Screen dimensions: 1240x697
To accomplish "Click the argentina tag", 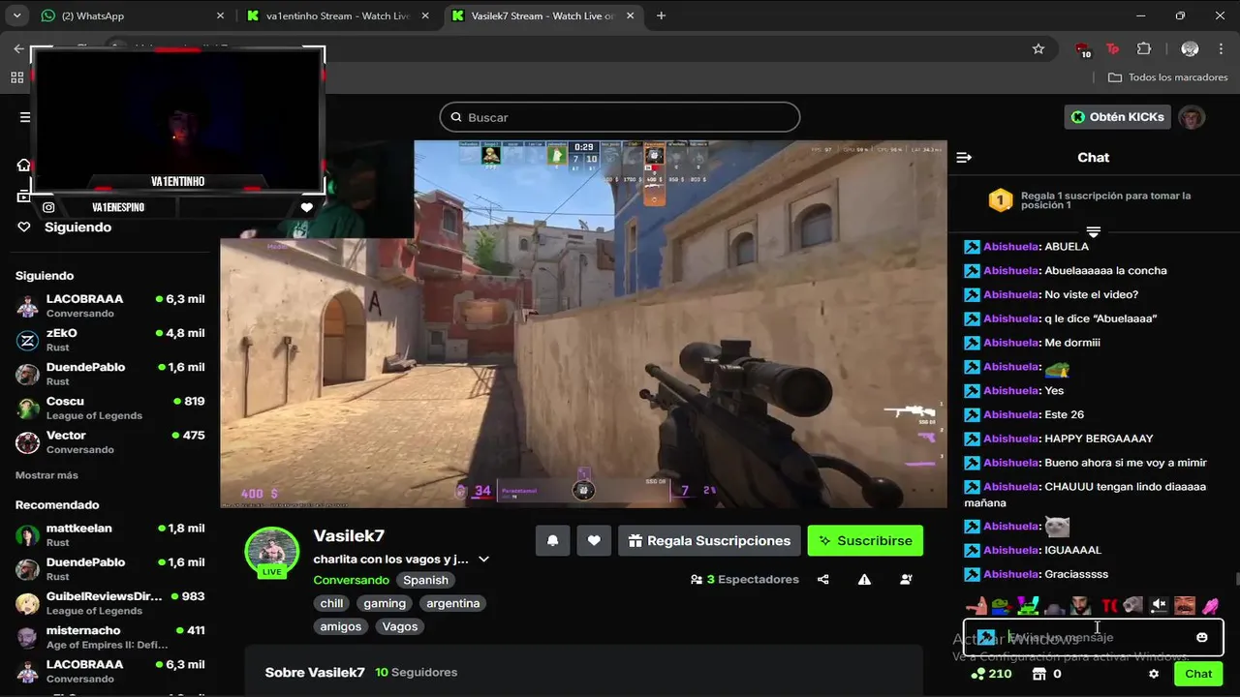I will pyautogui.click(x=453, y=603).
